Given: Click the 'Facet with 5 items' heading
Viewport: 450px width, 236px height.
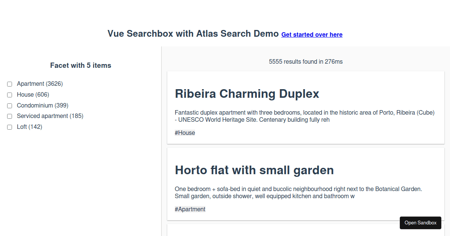Looking at the screenshot, I should point(81,65).
